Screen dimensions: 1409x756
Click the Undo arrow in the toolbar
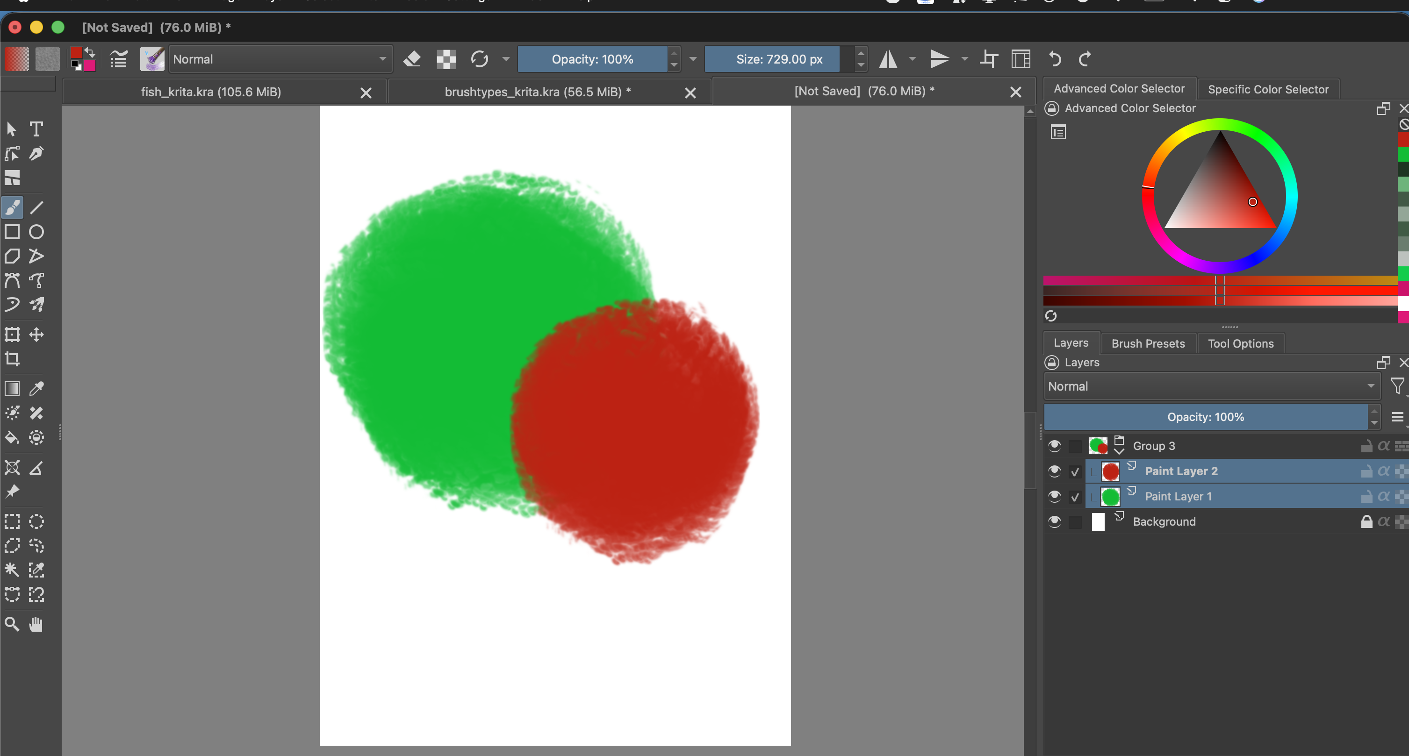pyautogui.click(x=1055, y=59)
